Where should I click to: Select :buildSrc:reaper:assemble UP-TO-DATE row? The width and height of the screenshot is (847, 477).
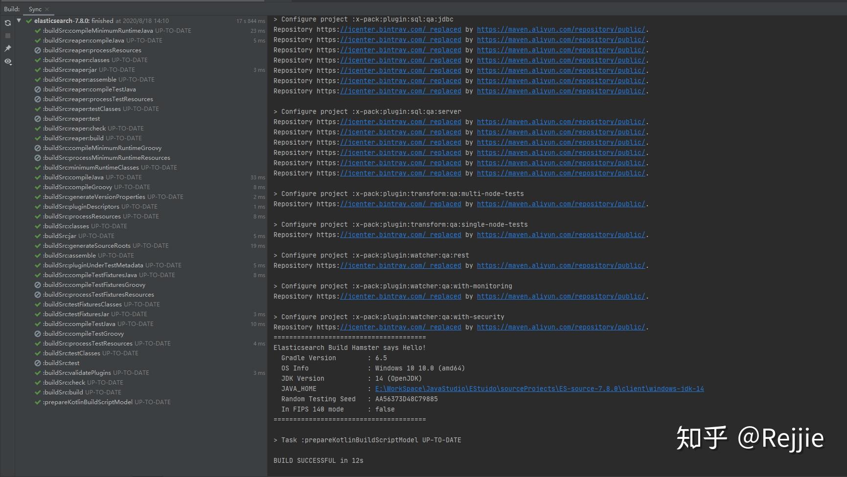pos(141,79)
